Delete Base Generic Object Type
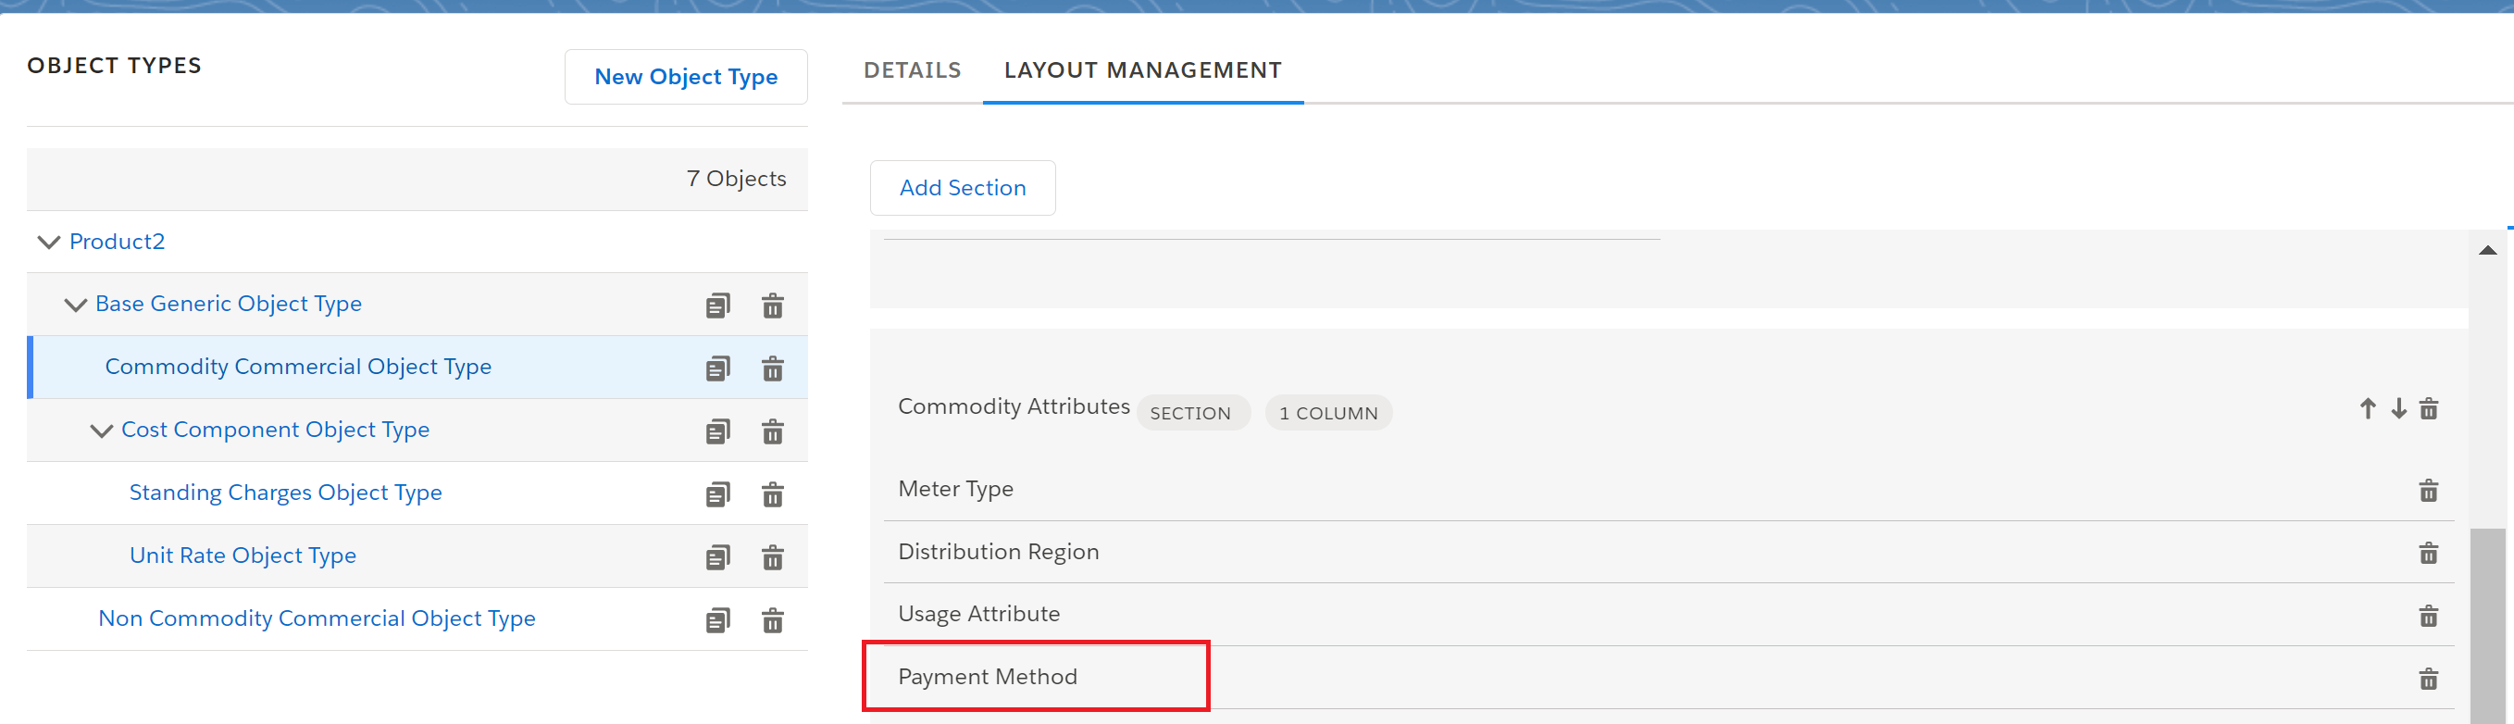2514x724 pixels. 772,306
